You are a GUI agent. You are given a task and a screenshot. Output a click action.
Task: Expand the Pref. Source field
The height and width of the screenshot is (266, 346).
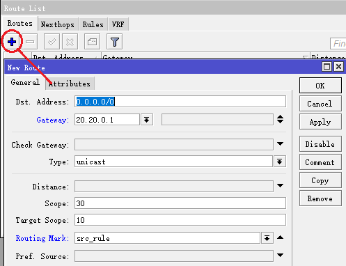[281, 256]
